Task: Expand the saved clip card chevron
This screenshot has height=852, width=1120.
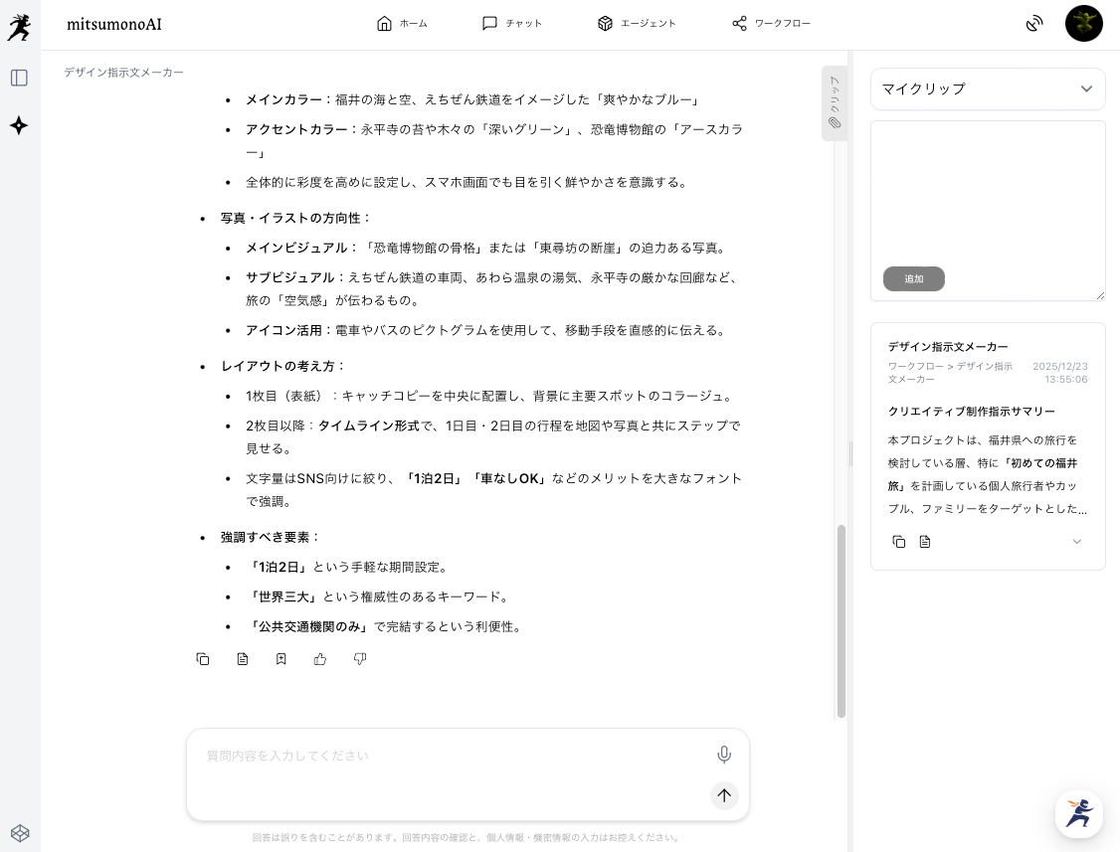Action: 1076,542
